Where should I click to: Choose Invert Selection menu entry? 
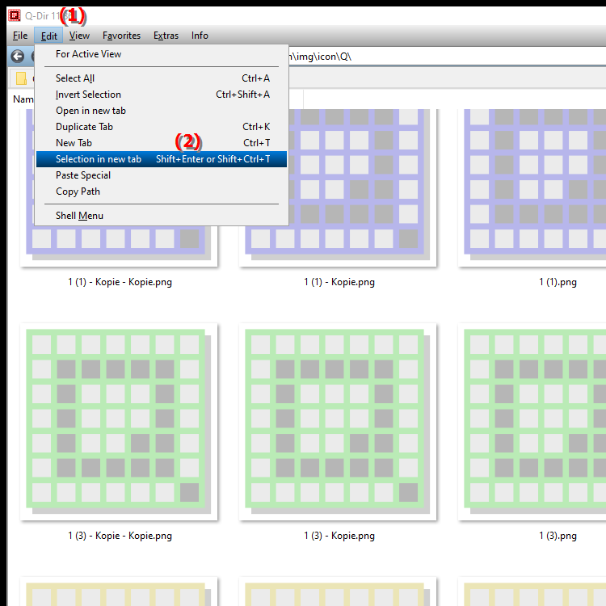point(162,95)
